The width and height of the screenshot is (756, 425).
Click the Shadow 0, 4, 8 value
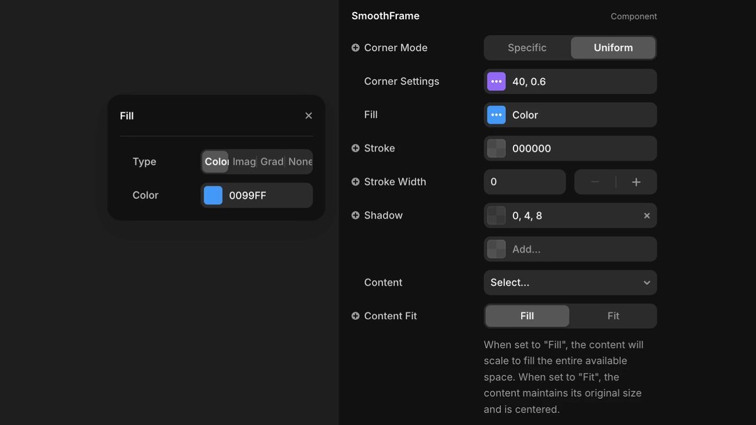[527, 216]
